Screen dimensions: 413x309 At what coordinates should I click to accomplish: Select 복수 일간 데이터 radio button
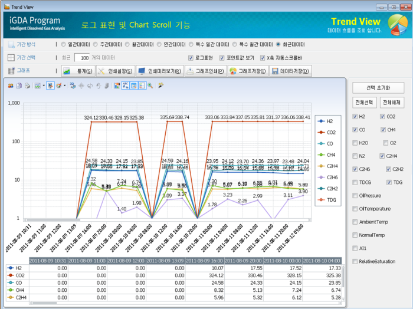point(191,44)
